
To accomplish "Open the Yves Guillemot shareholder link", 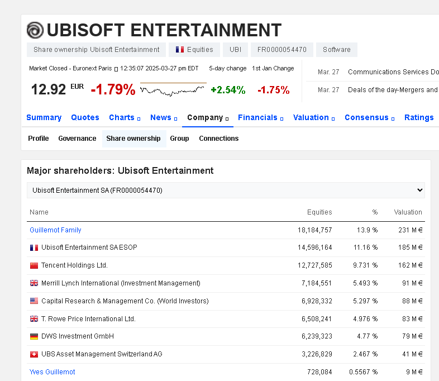I will click(52, 372).
